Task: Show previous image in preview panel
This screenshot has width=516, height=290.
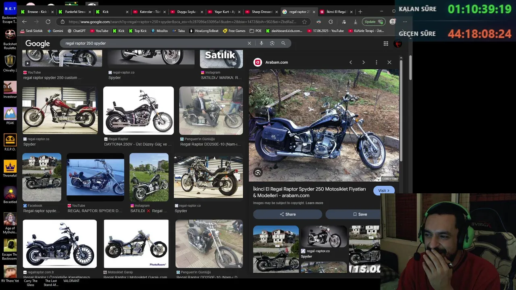Action: (x=351, y=62)
